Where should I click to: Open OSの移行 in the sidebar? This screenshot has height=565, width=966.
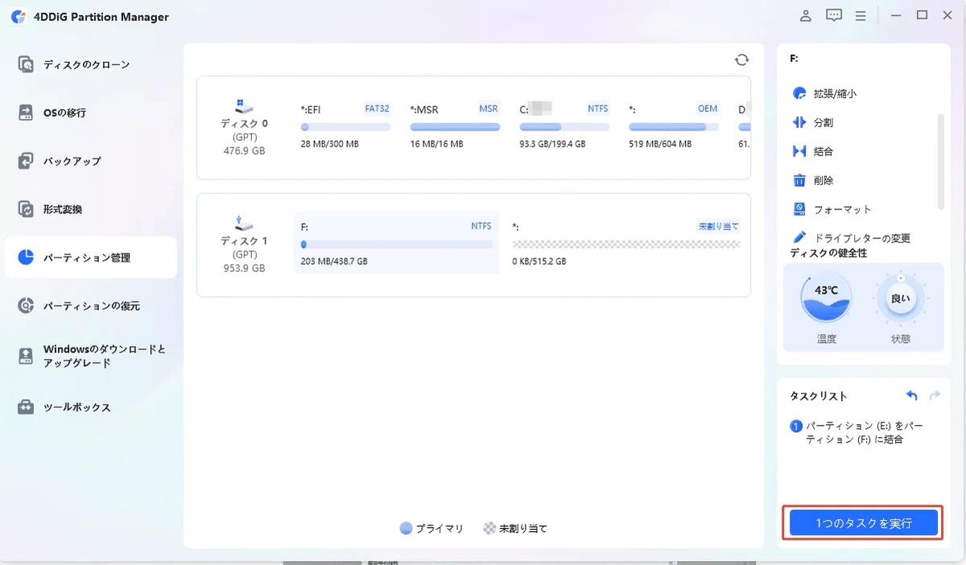(91, 113)
